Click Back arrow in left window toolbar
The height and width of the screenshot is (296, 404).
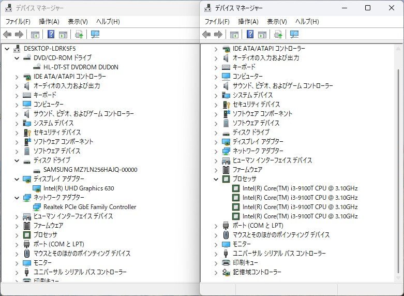pos(7,34)
